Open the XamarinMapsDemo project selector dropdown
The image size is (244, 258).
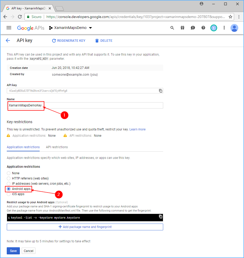[x=71, y=28]
